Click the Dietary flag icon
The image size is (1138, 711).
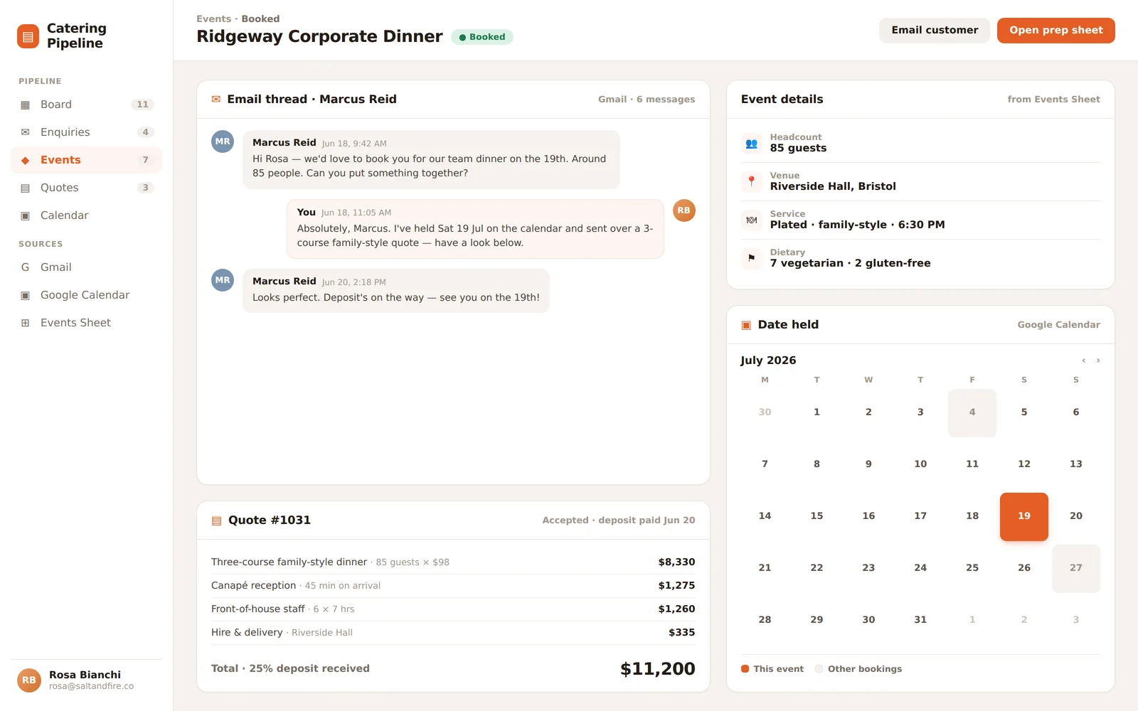click(751, 258)
